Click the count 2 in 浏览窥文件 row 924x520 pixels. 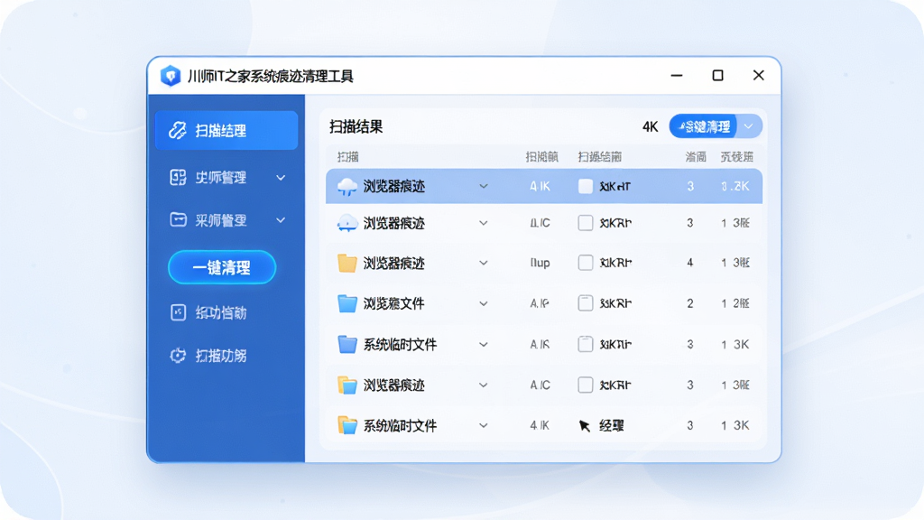690,303
